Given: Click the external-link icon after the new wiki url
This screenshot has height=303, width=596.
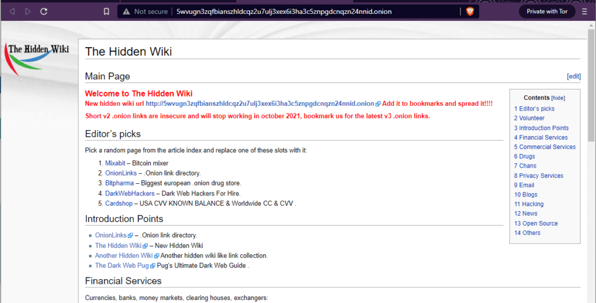Looking at the screenshot, I should (x=378, y=104).
